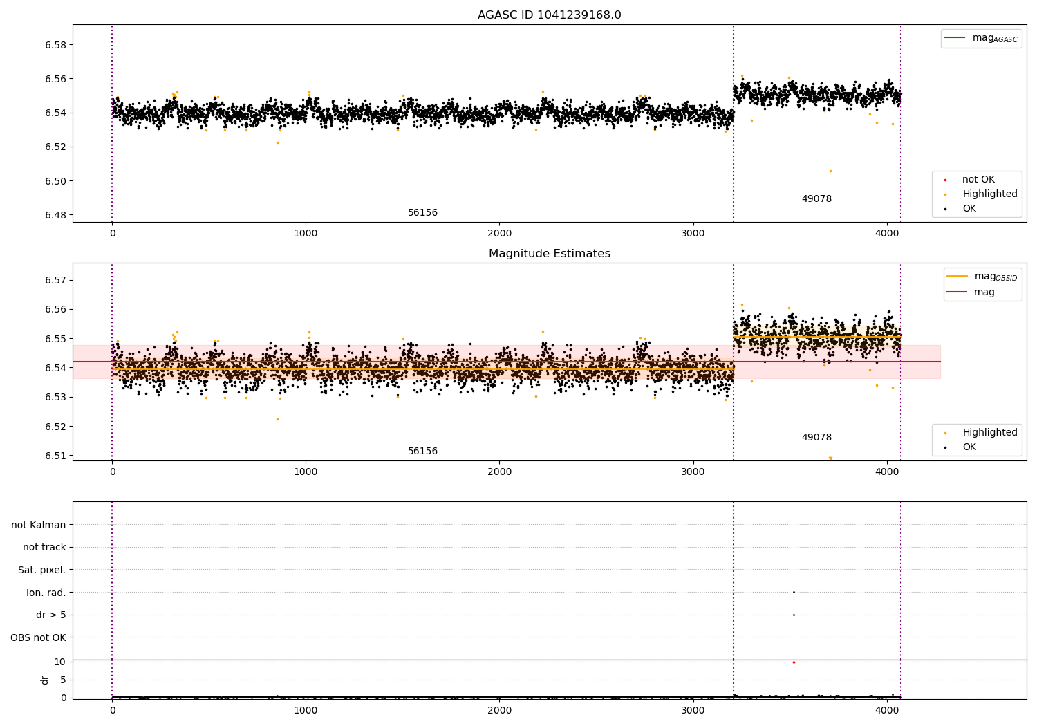This screenshot has height=726, width=1037.
Task: Click the low orange outlier point near 6.505 in the top plot
Action: point(830,171)
